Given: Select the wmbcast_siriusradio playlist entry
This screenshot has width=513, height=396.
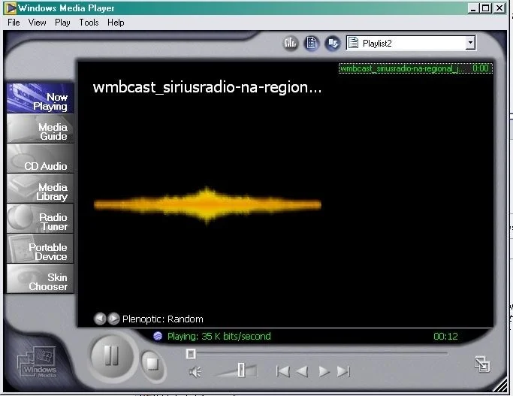Looking at the screenshot, I should [415, 68].
